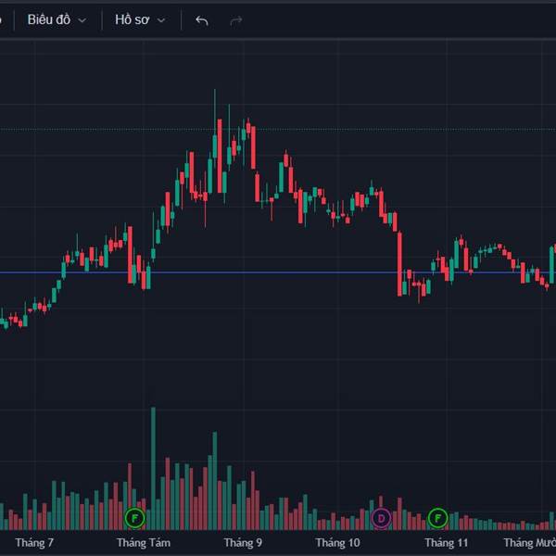This screenshot has height=556, width=556.
Task: Click the green F marker near Tháng Tám
Action: point(134,518)
